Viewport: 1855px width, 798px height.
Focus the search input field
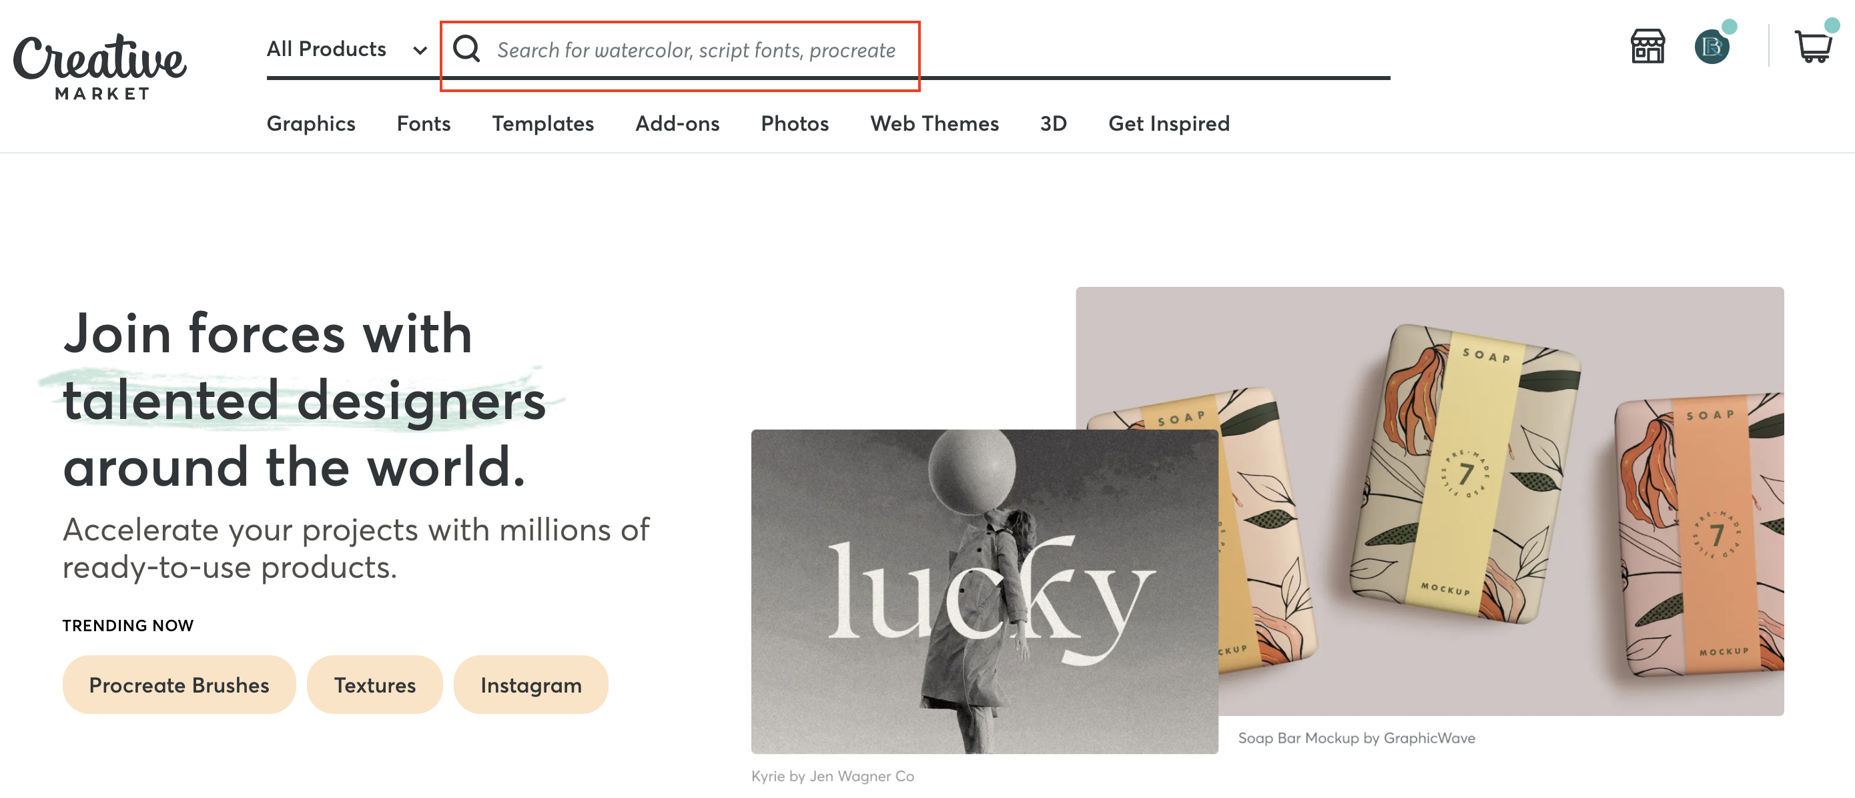[x=695, y=51]
